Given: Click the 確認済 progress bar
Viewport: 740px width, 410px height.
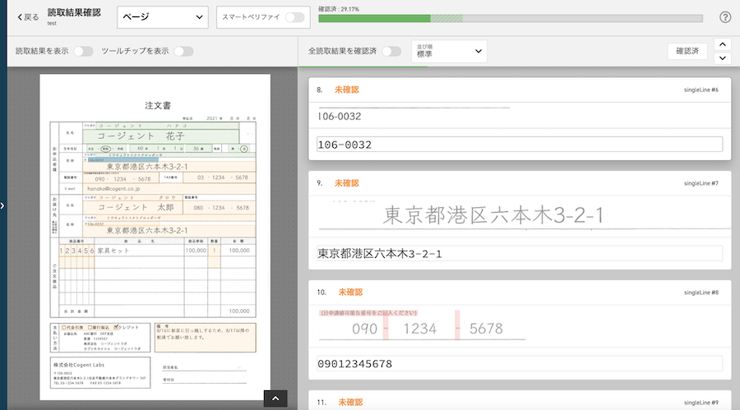Looking at the screenshot, I should tap(510, 18).
